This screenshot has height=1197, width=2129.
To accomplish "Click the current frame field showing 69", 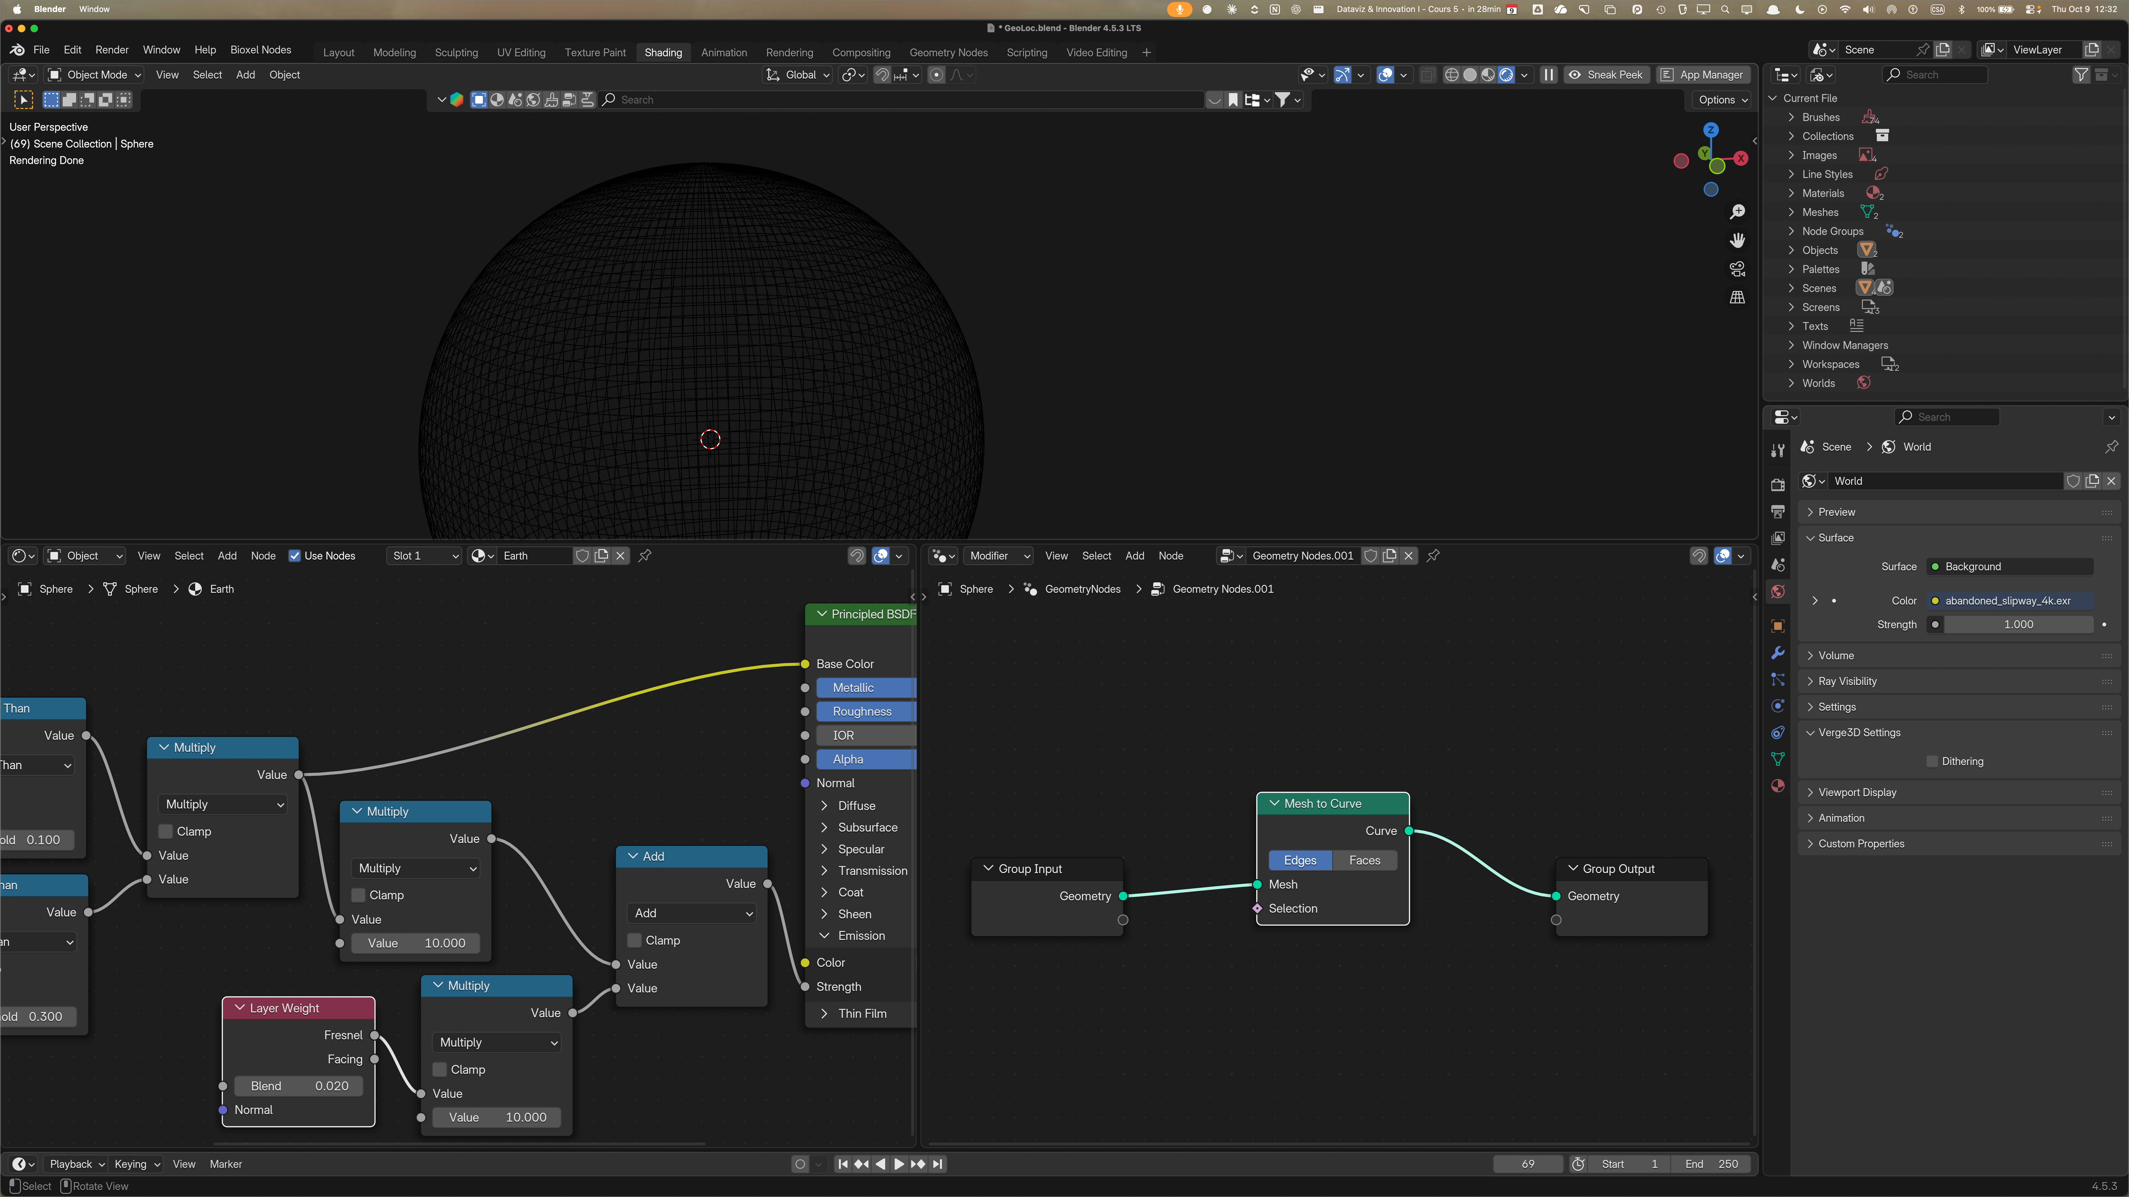I will pyautogui.click(x=1527, y=1164).
